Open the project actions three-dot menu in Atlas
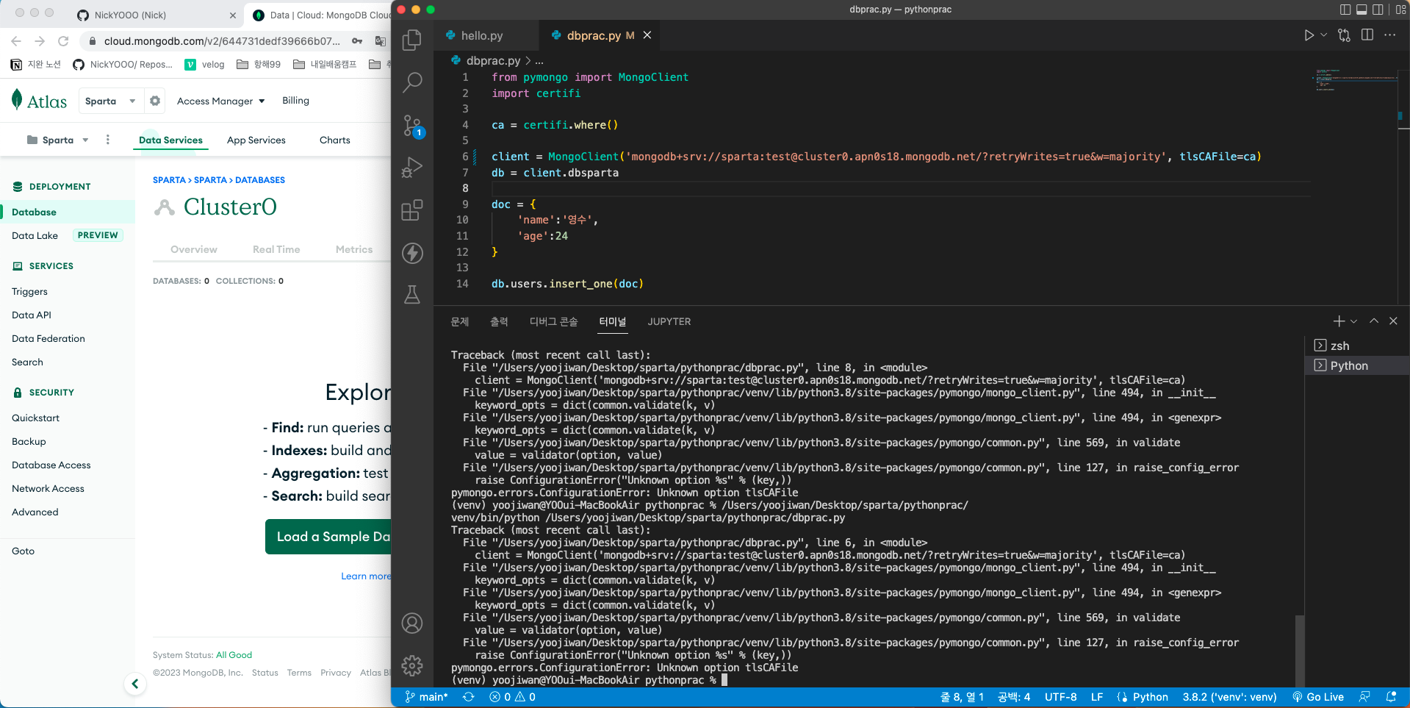1410x708 pixels. [x=108, y=140]
